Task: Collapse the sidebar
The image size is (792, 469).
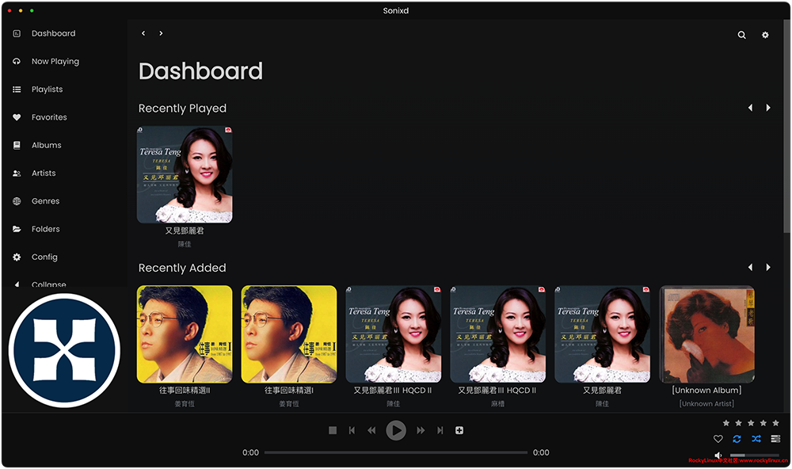Action: point(48,284)
